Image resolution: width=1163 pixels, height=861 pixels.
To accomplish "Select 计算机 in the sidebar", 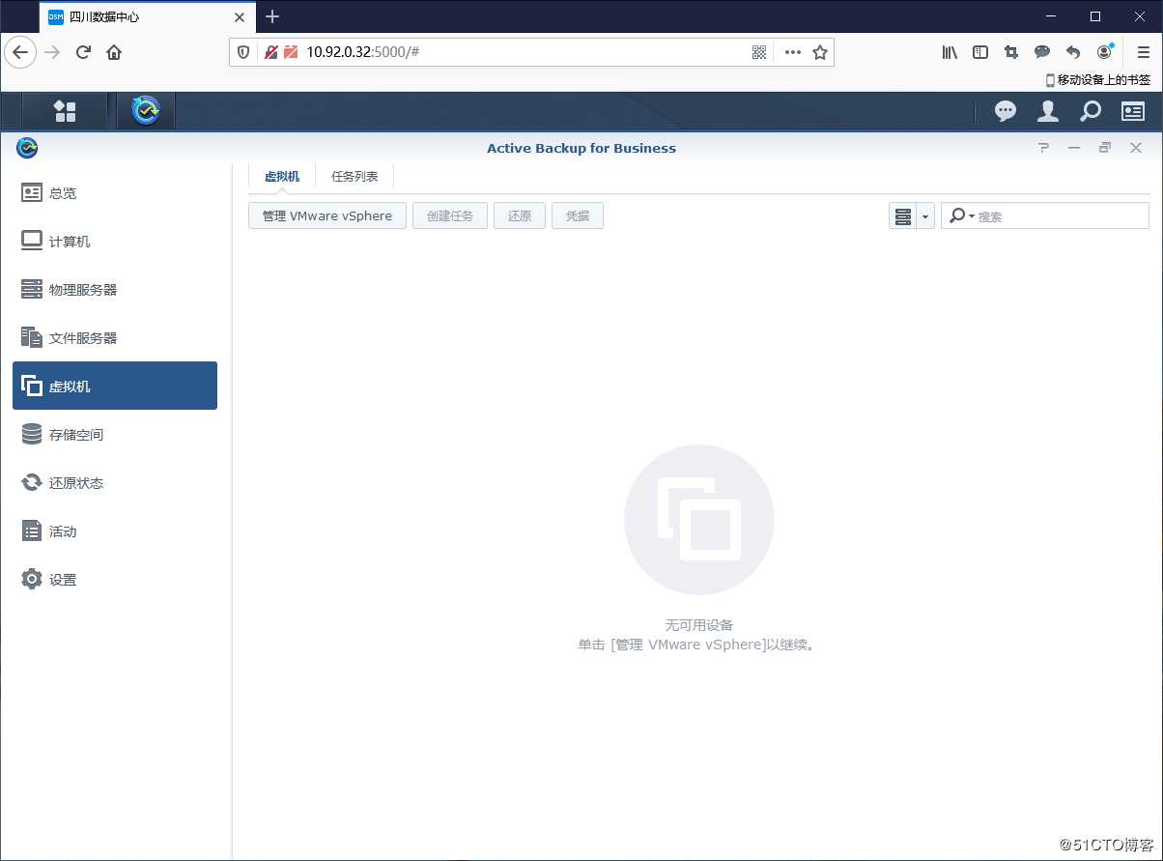I will (x=115, y=241).
